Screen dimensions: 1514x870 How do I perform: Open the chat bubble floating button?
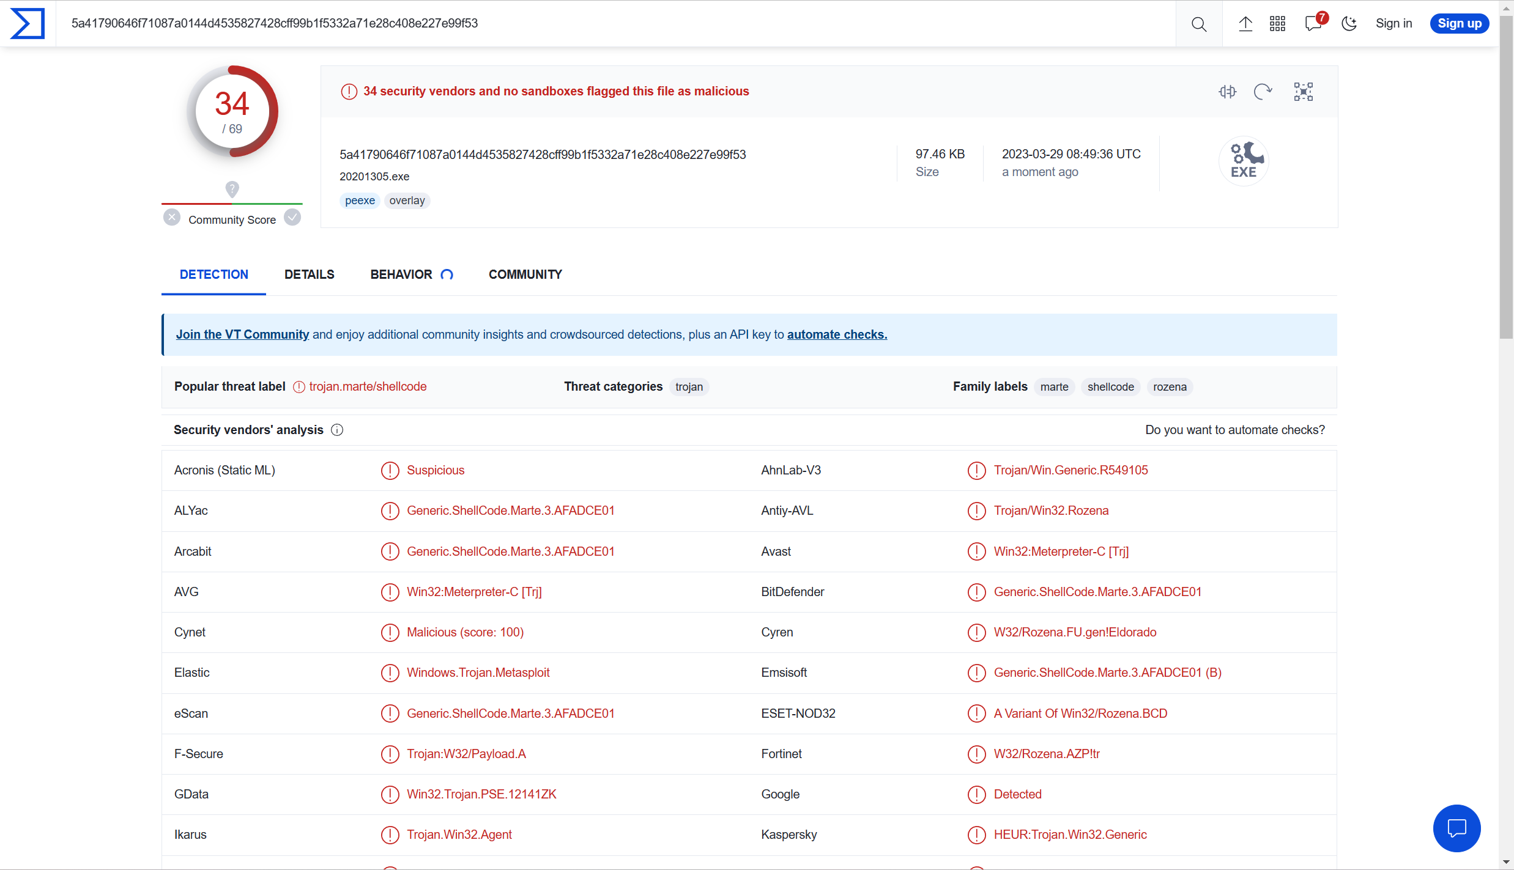click(1456, 828)
